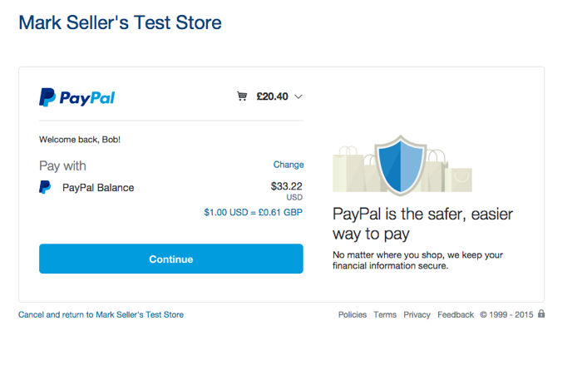582x375 pixels.
Task: Click the USD to GBP conversion rate
Action: (254, 212)
